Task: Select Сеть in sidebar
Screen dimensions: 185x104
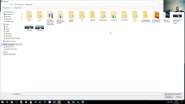Action: (6, 52)
